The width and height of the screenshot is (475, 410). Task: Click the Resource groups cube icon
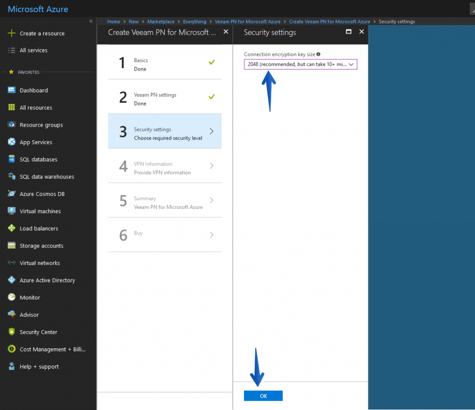point(12,124)
